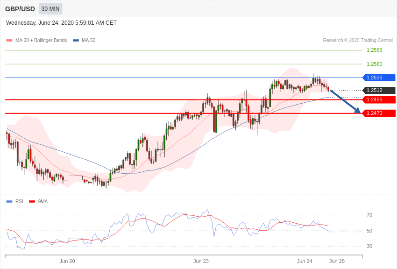Select the GBP/USD pair title
Screen dimensions: 397x269
pyautogui.click(x=20, y=9)
